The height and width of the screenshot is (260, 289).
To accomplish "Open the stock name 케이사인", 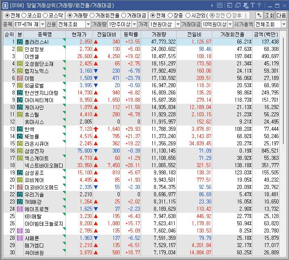I will pyautogui.click(x=34, y=107).
